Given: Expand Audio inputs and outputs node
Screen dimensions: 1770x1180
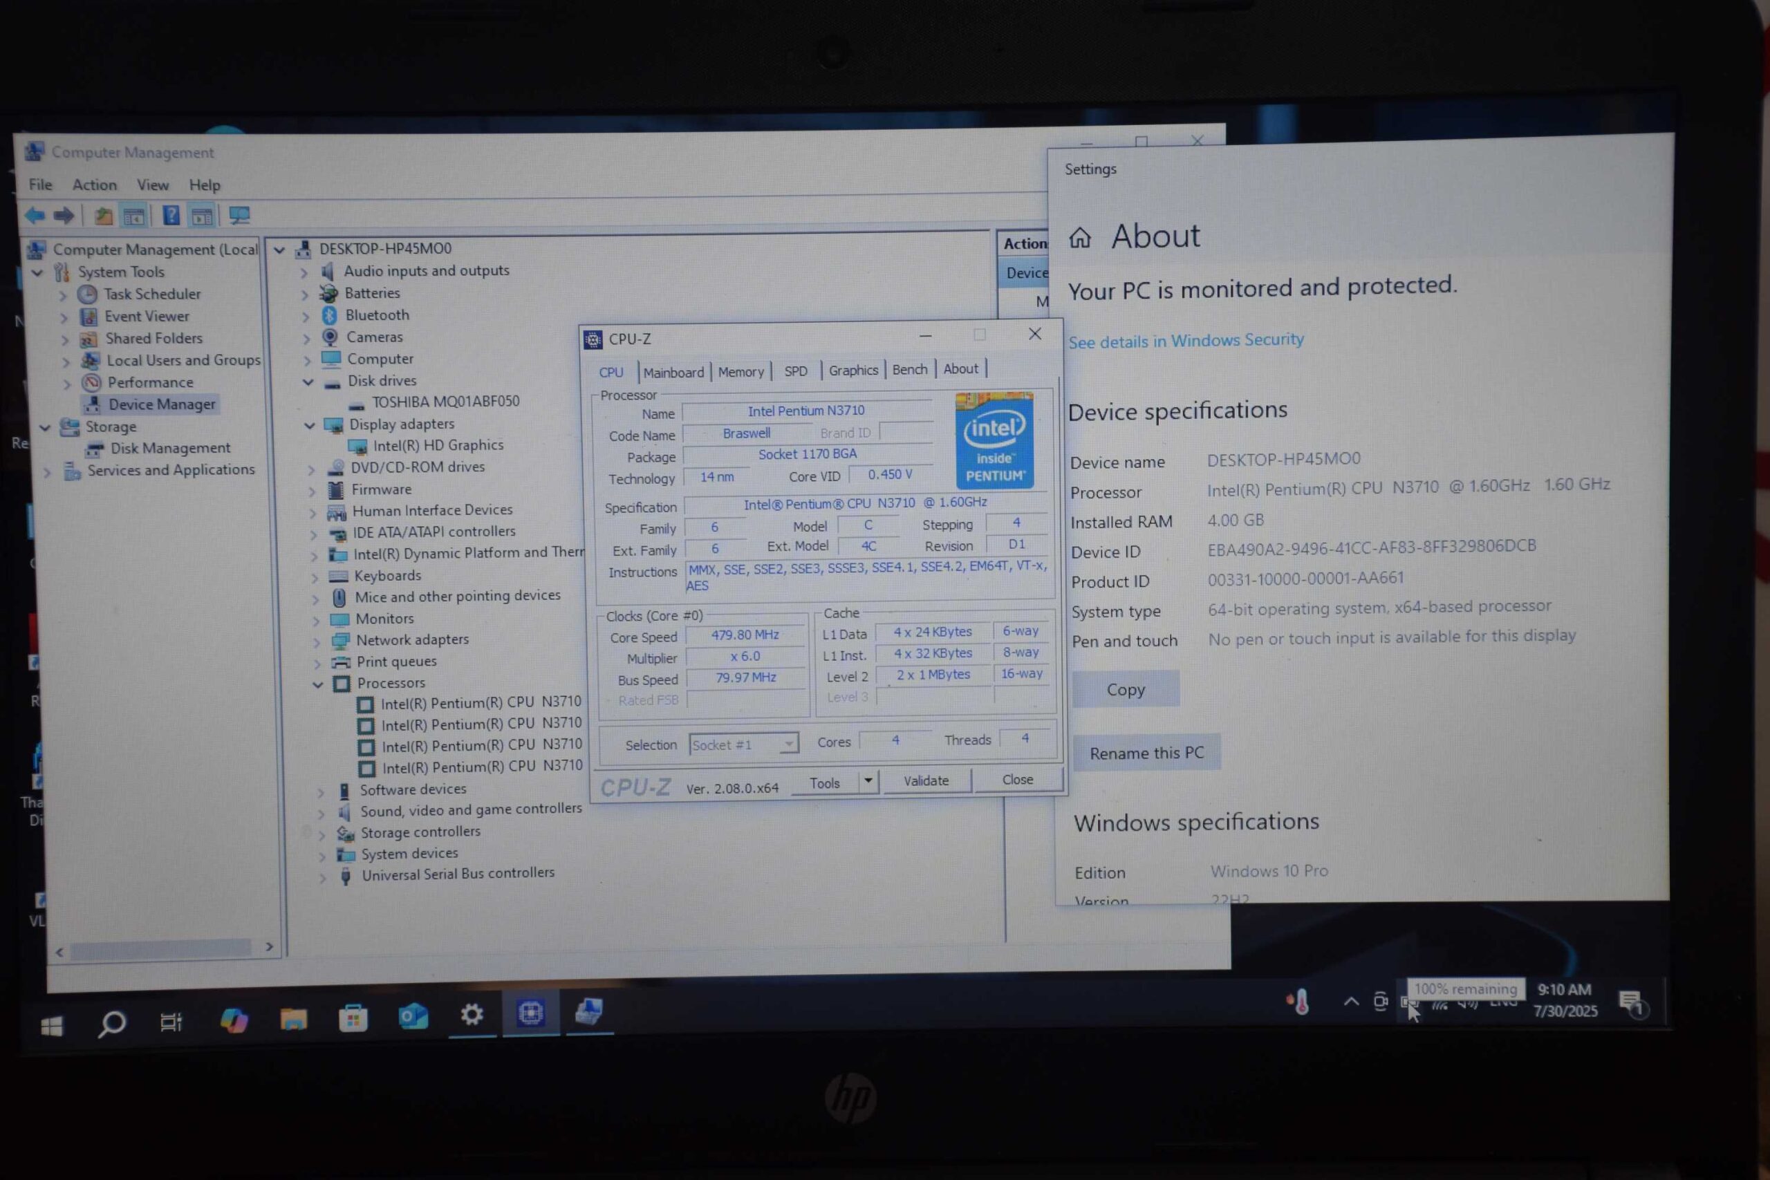Looking at the screenshot, I should [304, 272].
